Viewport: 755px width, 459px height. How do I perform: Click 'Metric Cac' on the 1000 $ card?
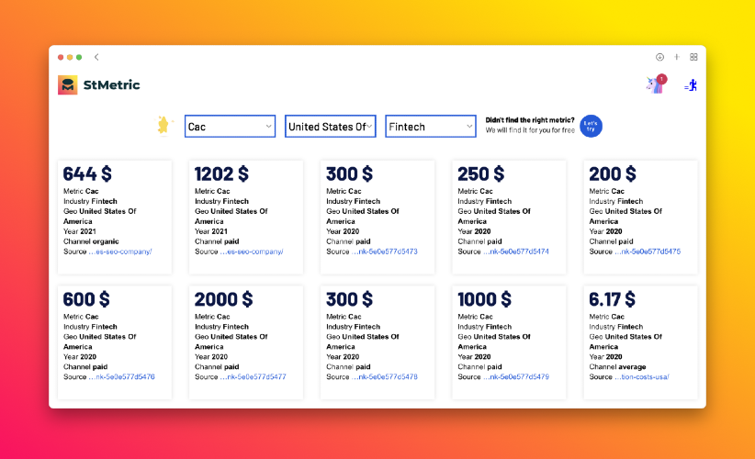click(475, 317)
